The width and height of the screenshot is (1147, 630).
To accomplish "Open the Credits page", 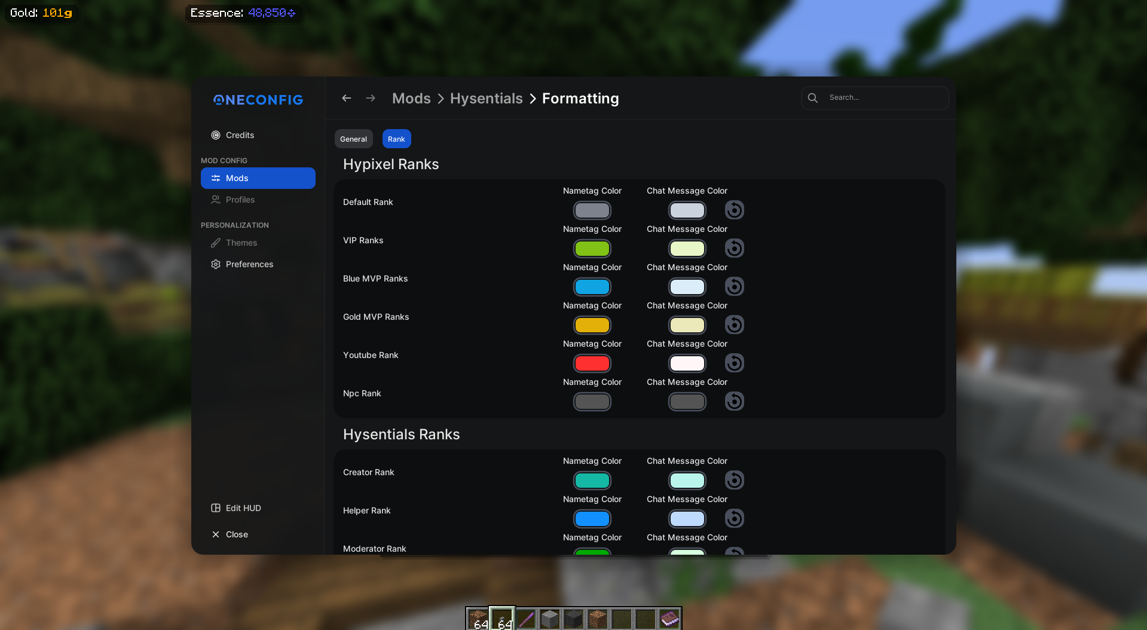I will tap(258, 135).
